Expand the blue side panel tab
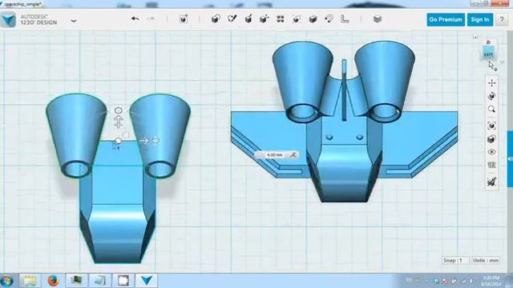The height and width of the screenshot is (288, 513). pyautogui.click(x=510, y=158)
